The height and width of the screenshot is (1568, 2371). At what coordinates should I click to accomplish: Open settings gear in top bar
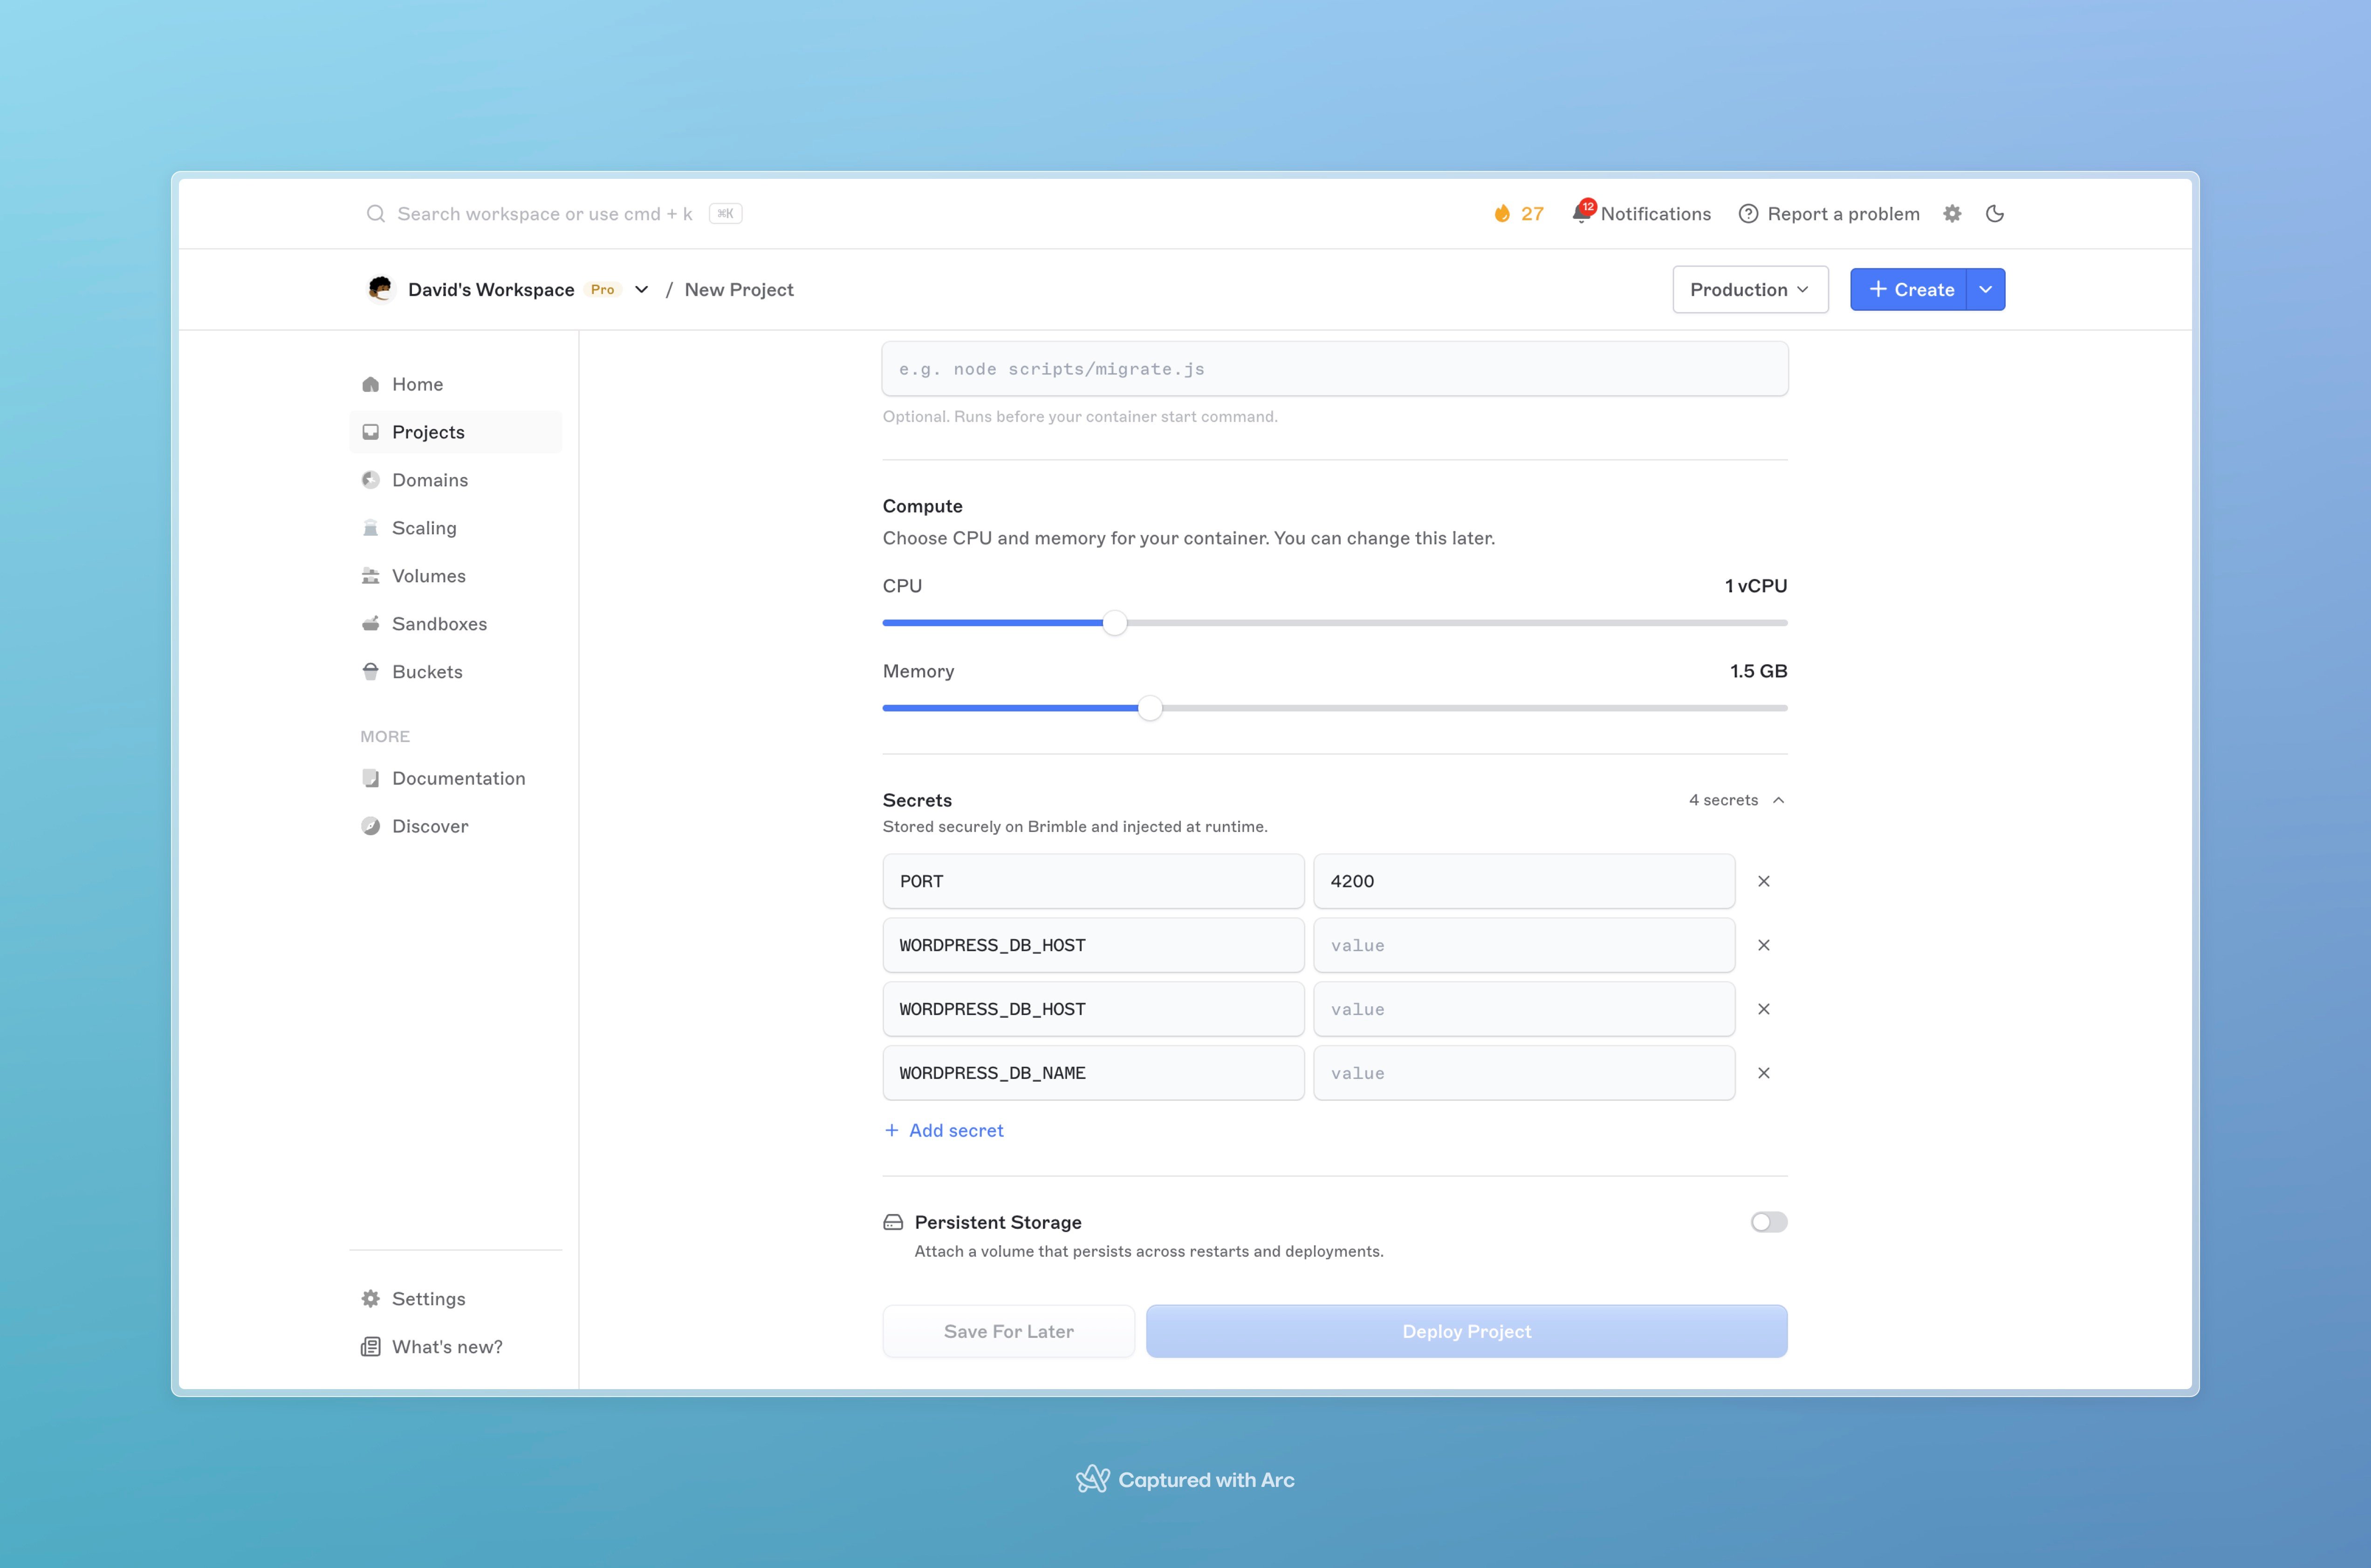[x=1952, y=214]
